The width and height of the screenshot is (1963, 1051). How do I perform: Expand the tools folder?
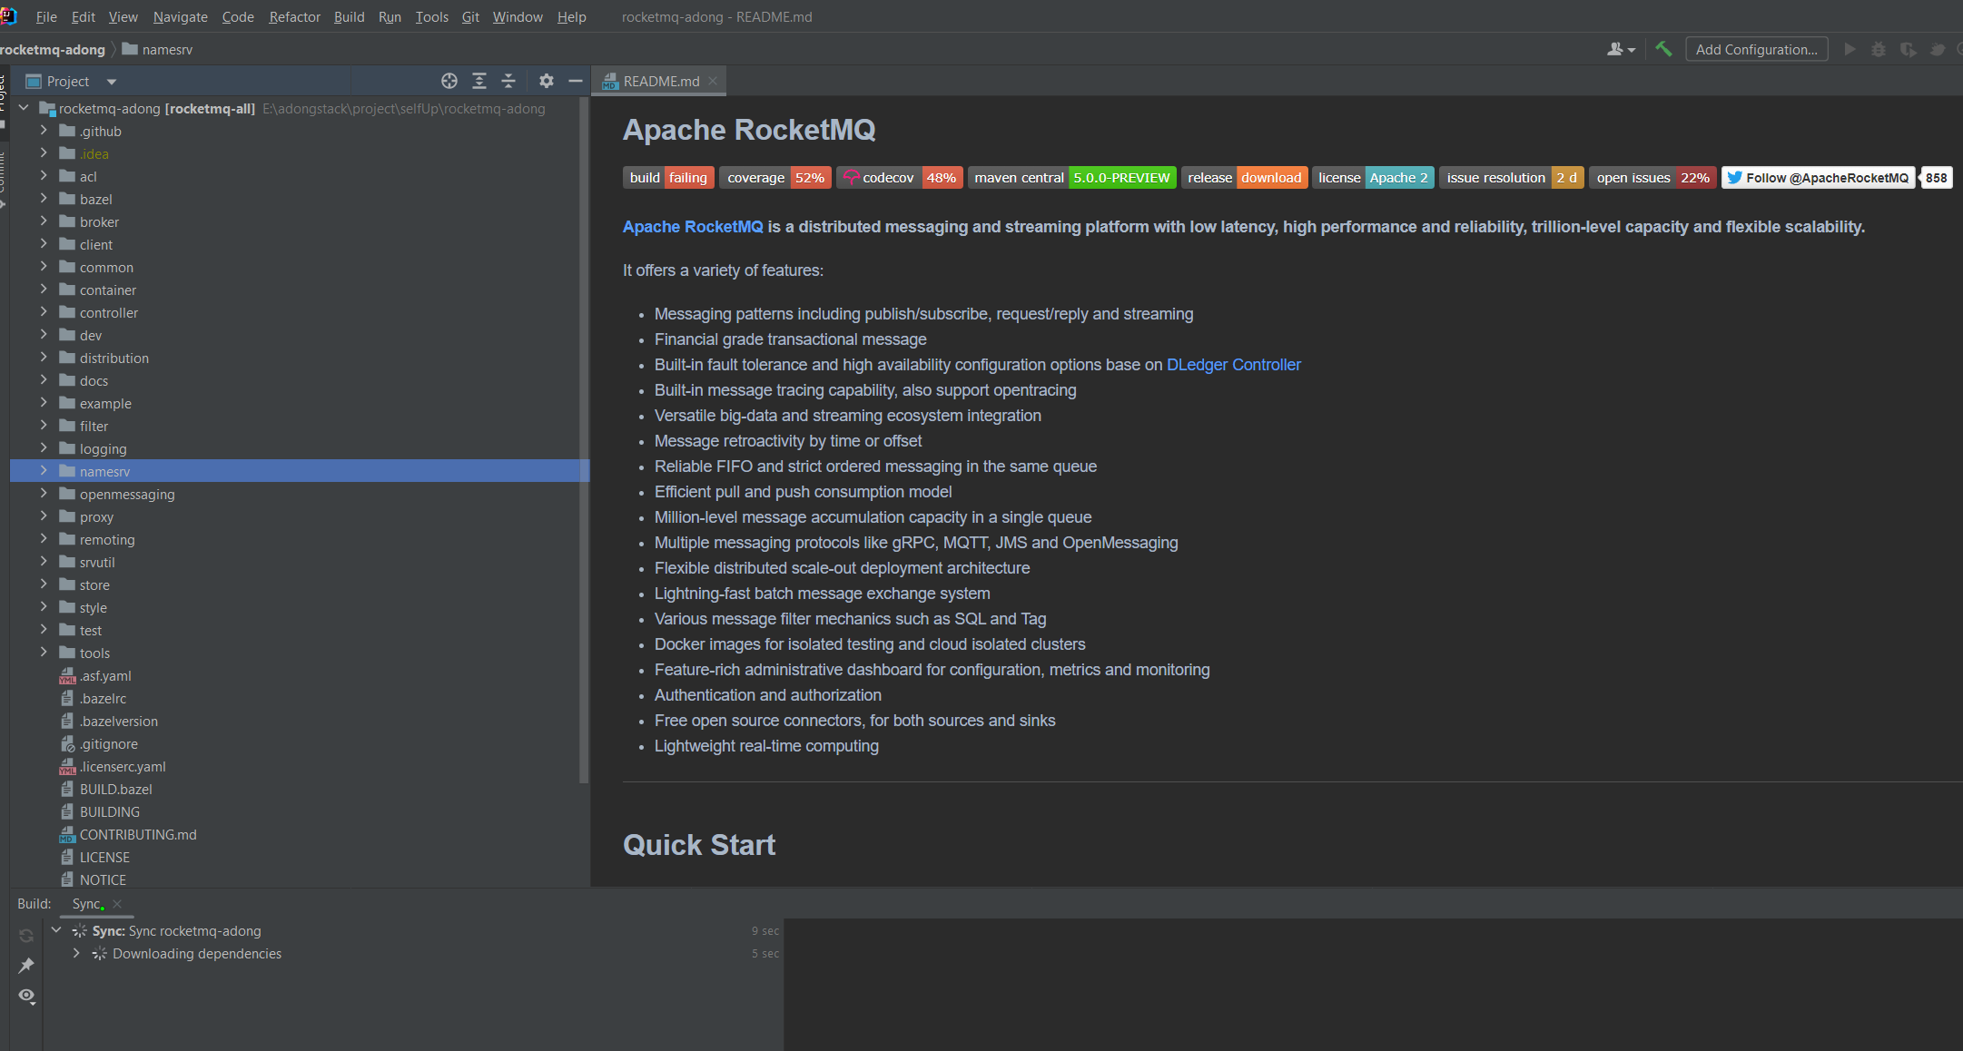43,653
